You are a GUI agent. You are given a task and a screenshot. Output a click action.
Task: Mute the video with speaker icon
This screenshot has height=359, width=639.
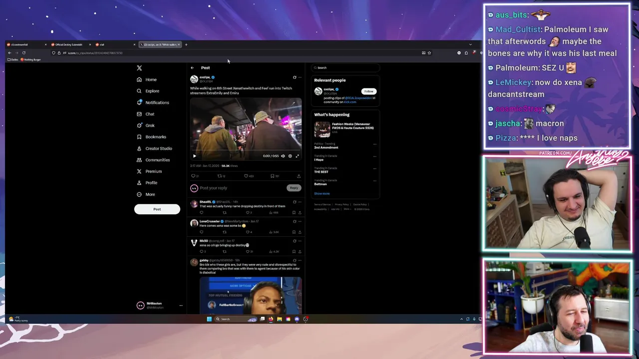tap(283, 156)
